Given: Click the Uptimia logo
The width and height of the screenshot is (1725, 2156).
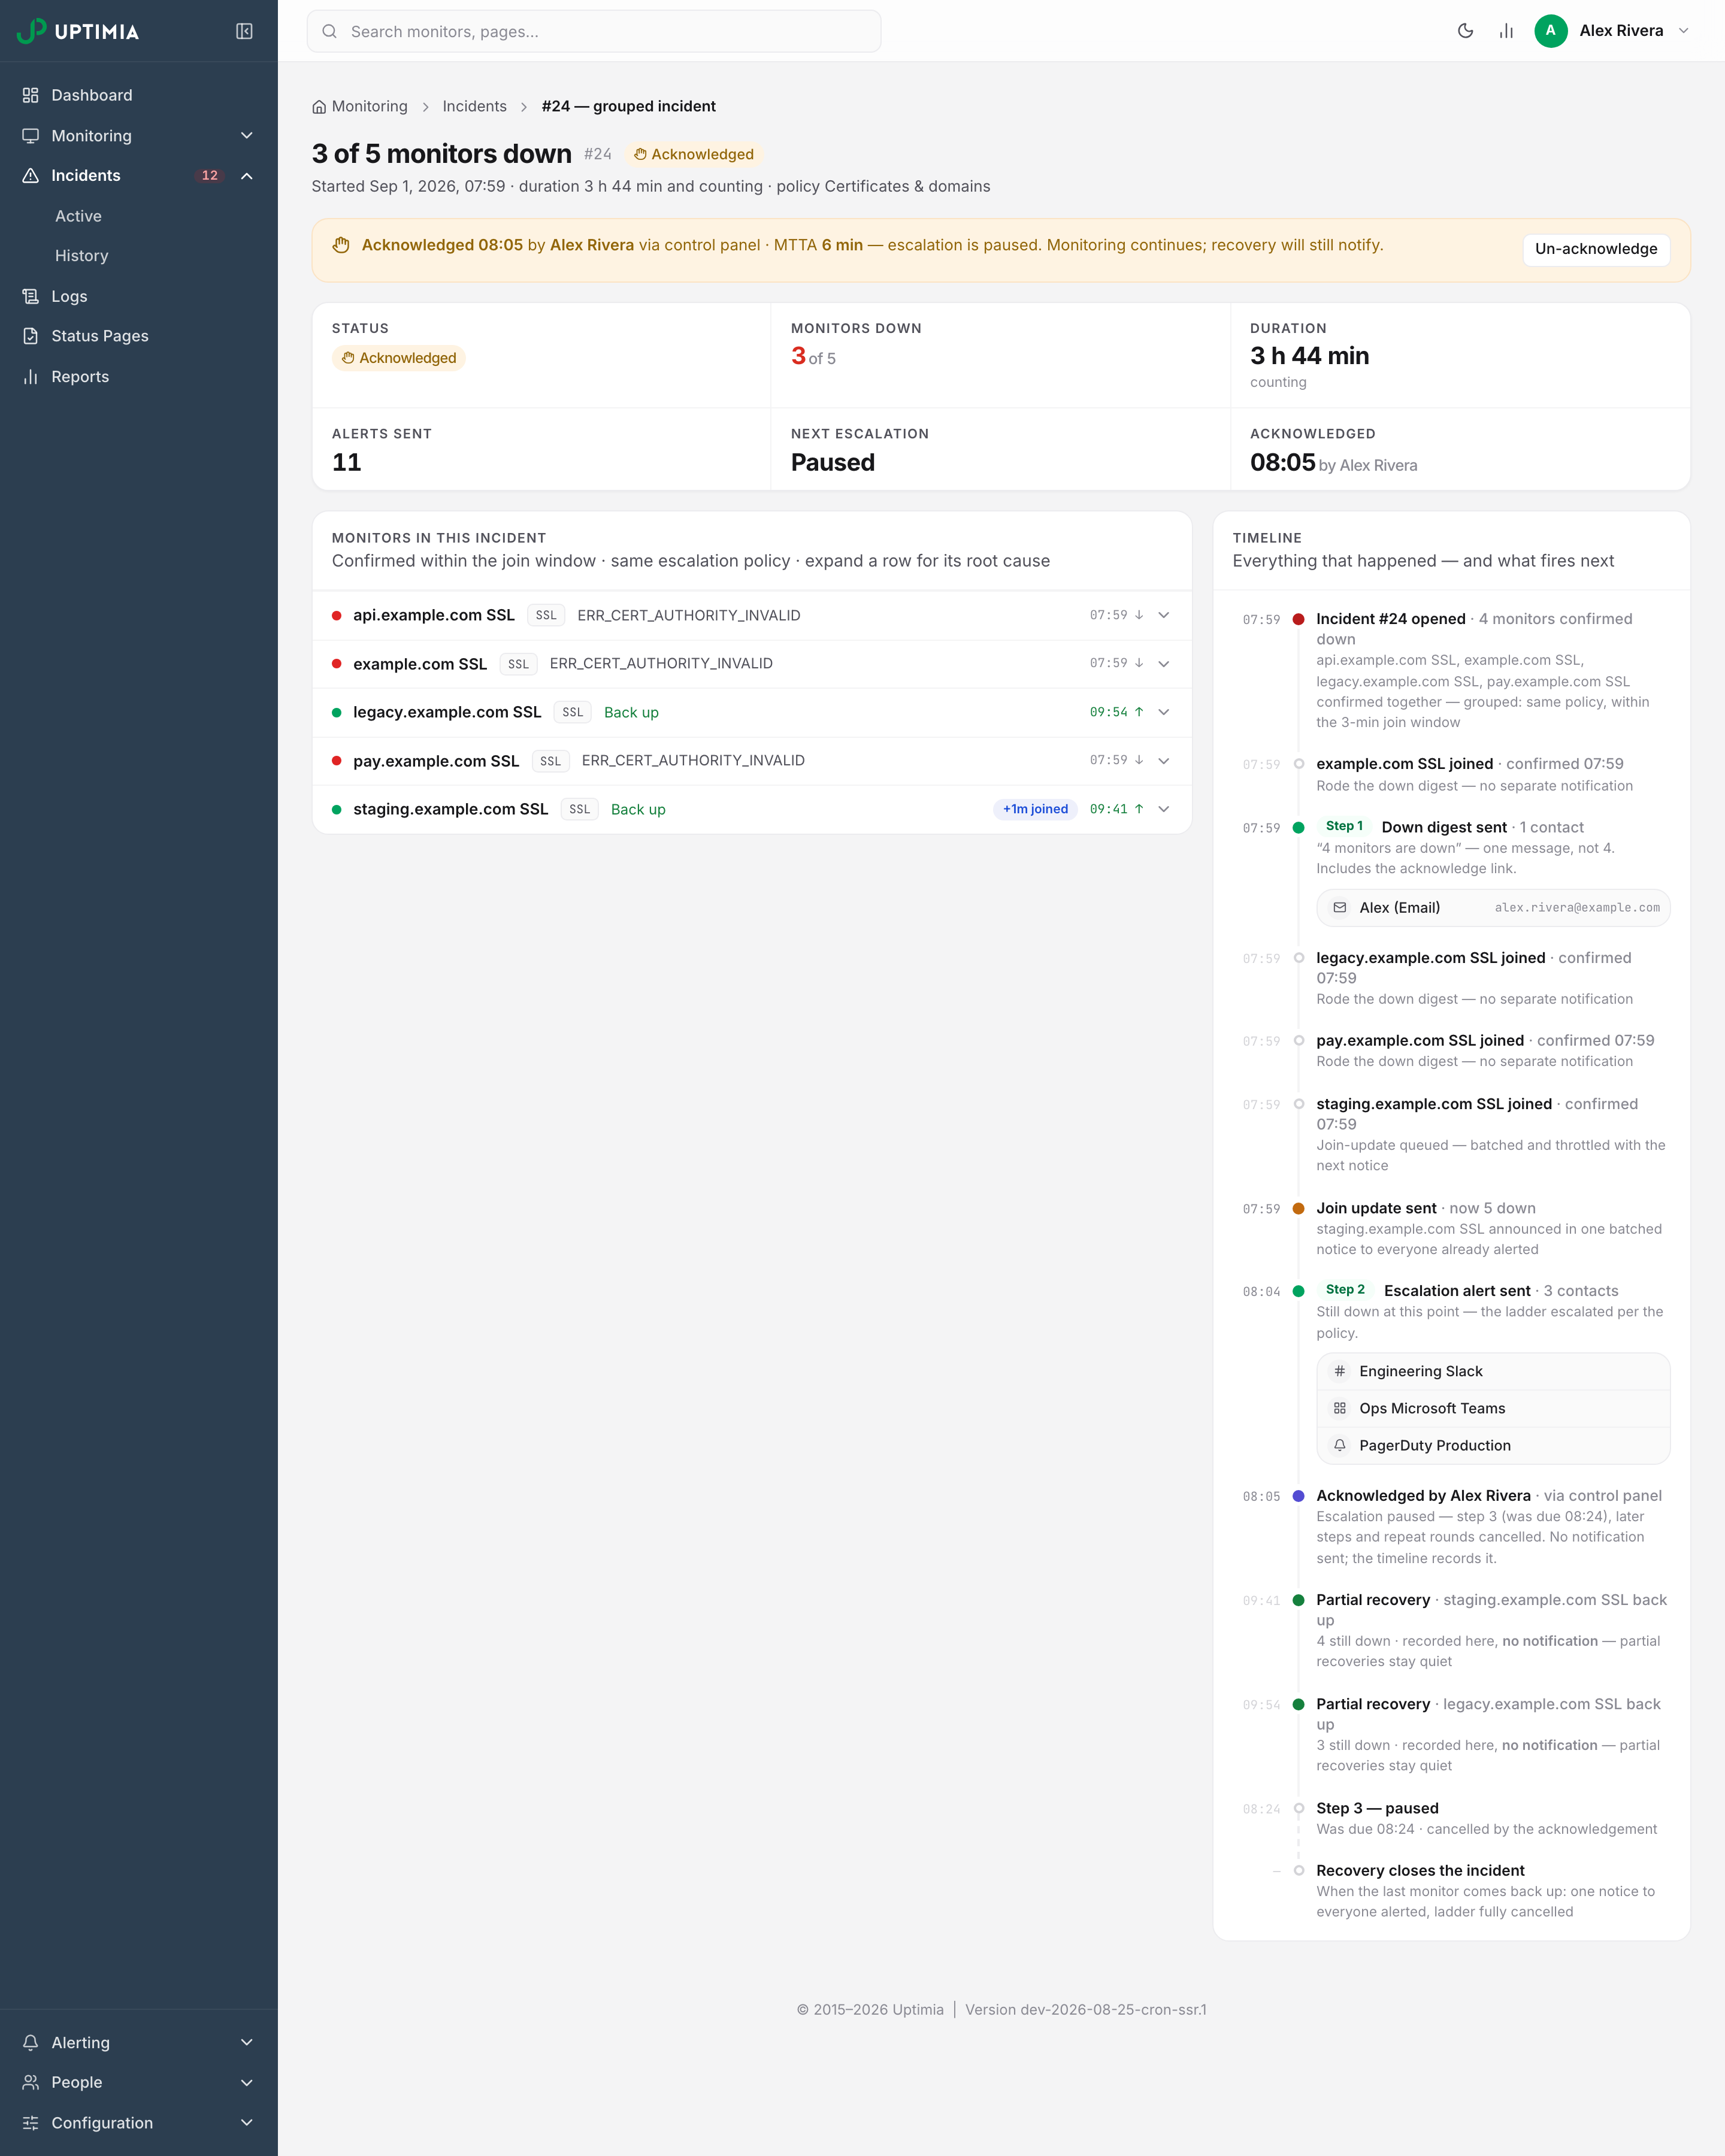Looking at the screenshot, I should [x=78, y=31].
